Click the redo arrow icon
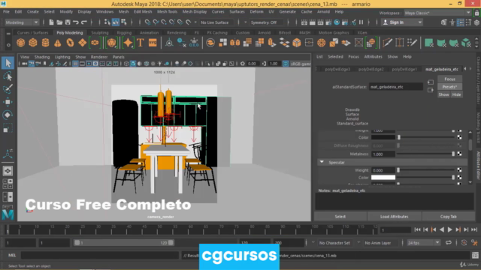Image resolution: width=481 pixels, height=270 pixels. tap(83, 22)
